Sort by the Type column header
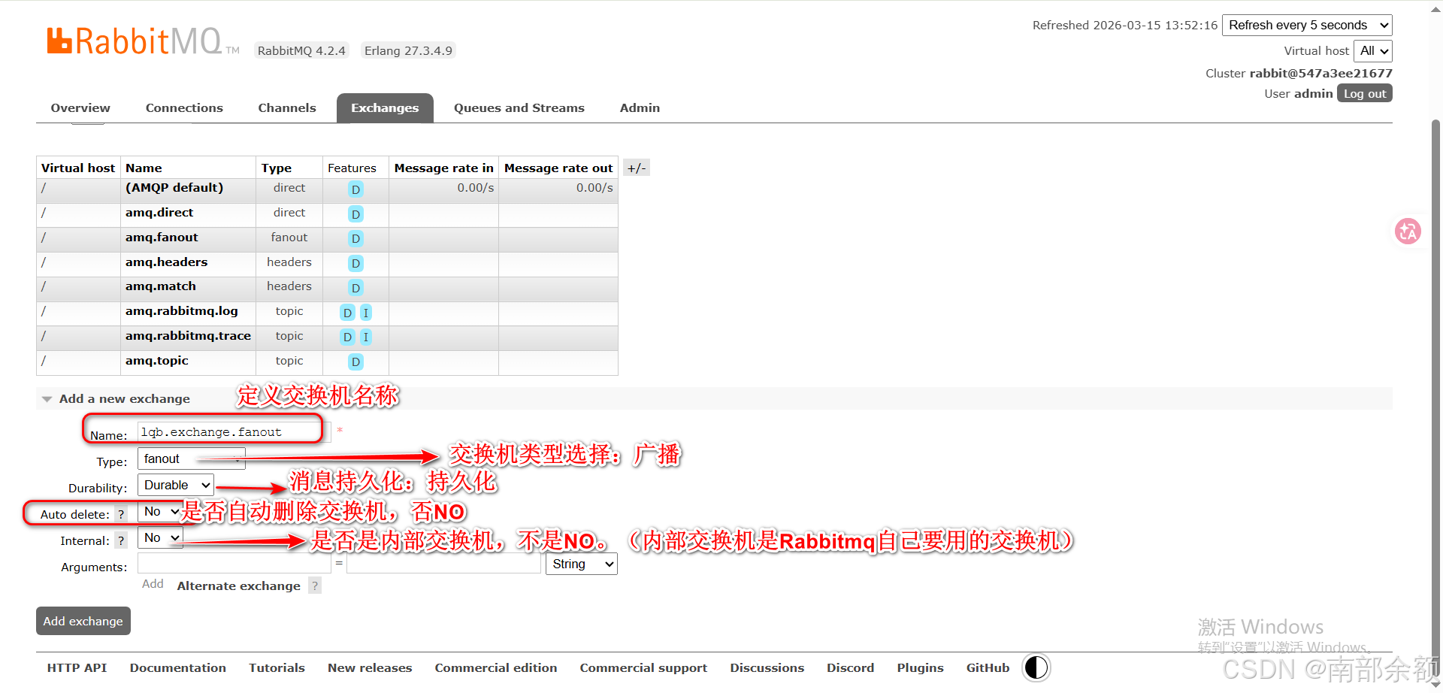Viewport: 1443px width, 693px height. pos(277,168)
